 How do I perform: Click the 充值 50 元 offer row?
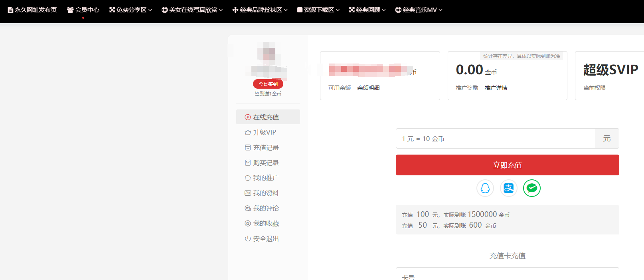449,225
